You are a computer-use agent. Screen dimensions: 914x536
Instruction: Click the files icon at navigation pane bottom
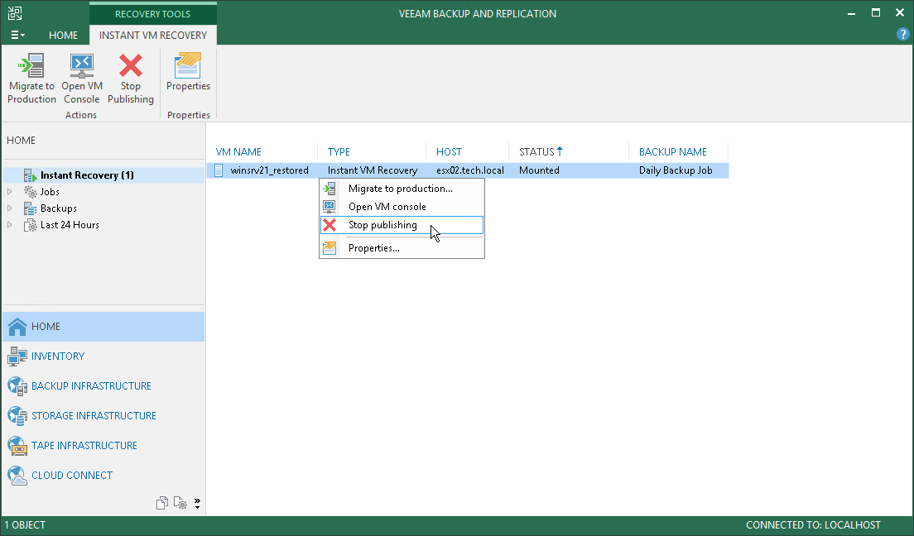point(162,503)
